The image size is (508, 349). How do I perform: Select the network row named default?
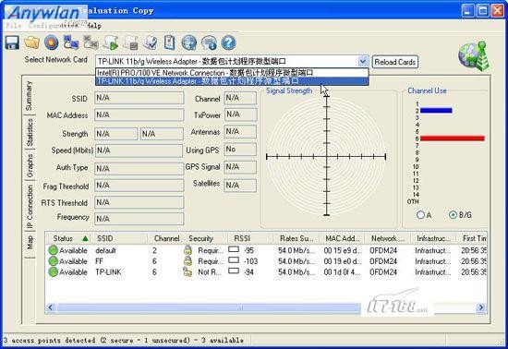tap(266, 250)
